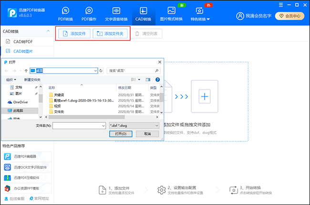The width and height of the screenshot is (310, 205).
Task: Click the 取消 button
Action: (x=147, y=134)
